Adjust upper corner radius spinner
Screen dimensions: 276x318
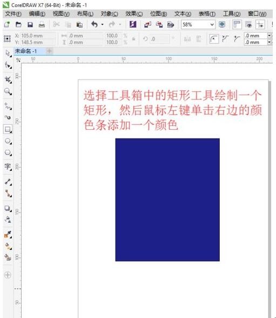(x=269, y=36)
